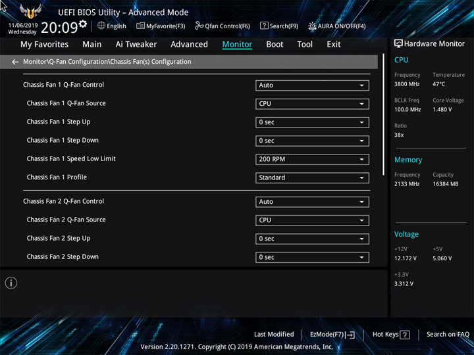Image resolution: width=474 pixels, height=355 pixels.
Task: Open Chassis Fan 1 Q-Fan Source dropdown
Action: 312,104
